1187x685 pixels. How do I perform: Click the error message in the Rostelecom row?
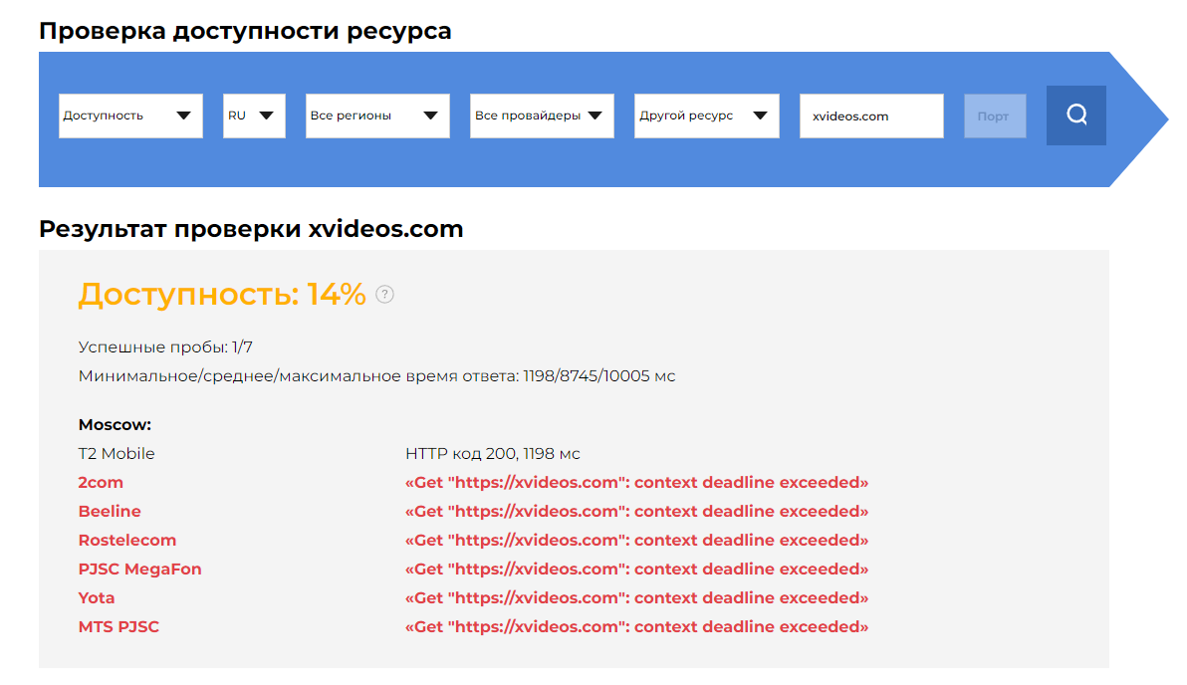point(636,540)
